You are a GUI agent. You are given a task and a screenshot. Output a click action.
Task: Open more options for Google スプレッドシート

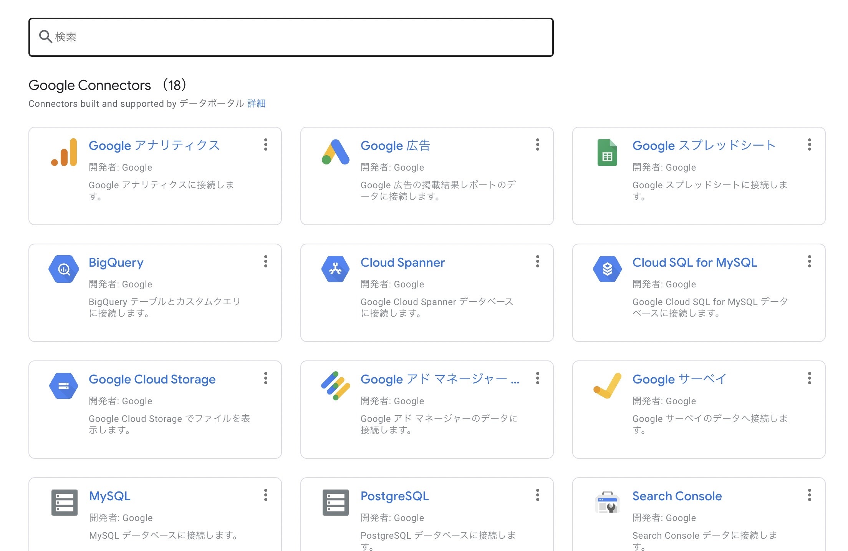(x=809, y=145)
